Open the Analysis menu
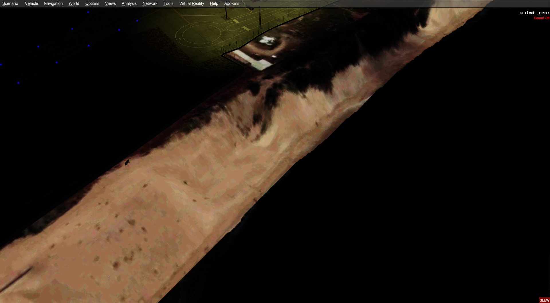550x303 pixels. point(129,3)
